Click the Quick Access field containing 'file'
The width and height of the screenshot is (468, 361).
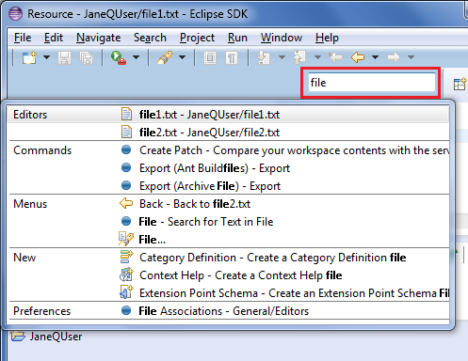[x=372, y=83]
